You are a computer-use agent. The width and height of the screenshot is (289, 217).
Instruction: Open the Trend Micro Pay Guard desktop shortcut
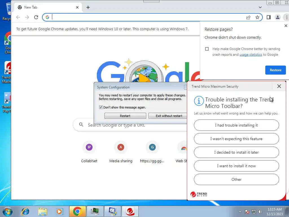pos(6,102)
